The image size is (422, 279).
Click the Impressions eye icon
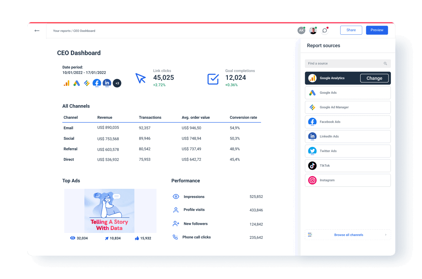point(176,196)
